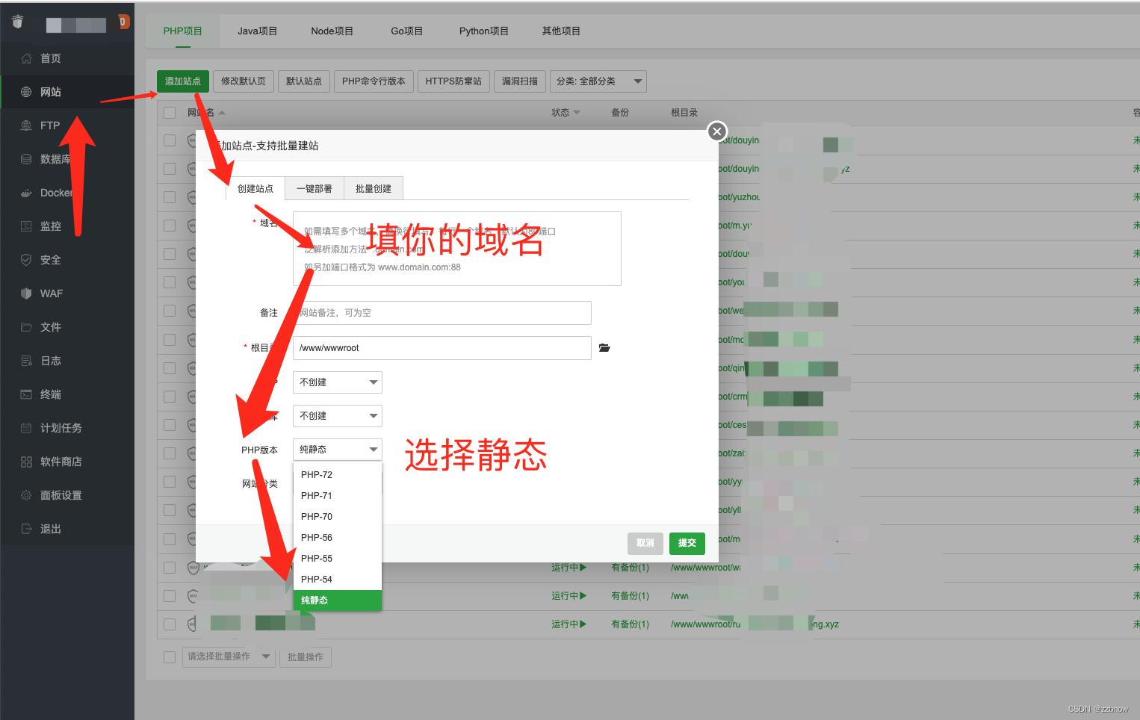This screenshot has height=720, width=1140.
Task: Click the PHP命令行版本 button
Action: 374,81
